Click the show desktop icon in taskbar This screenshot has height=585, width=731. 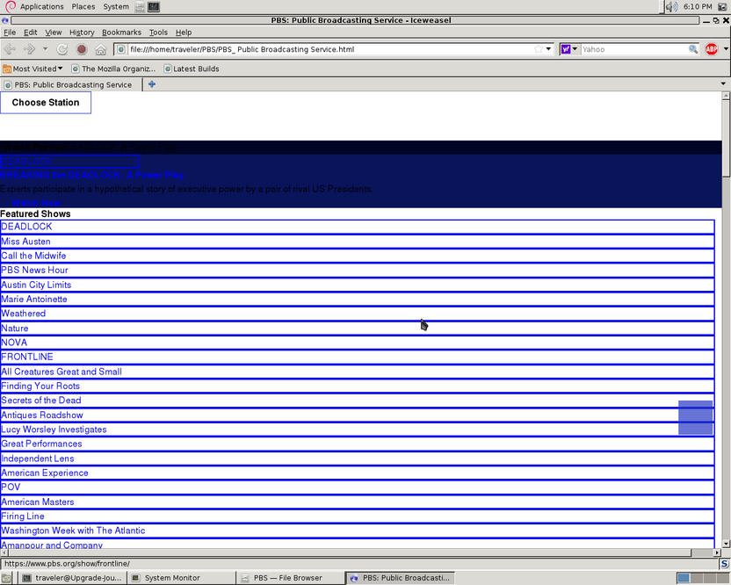[x=6, y=578]
